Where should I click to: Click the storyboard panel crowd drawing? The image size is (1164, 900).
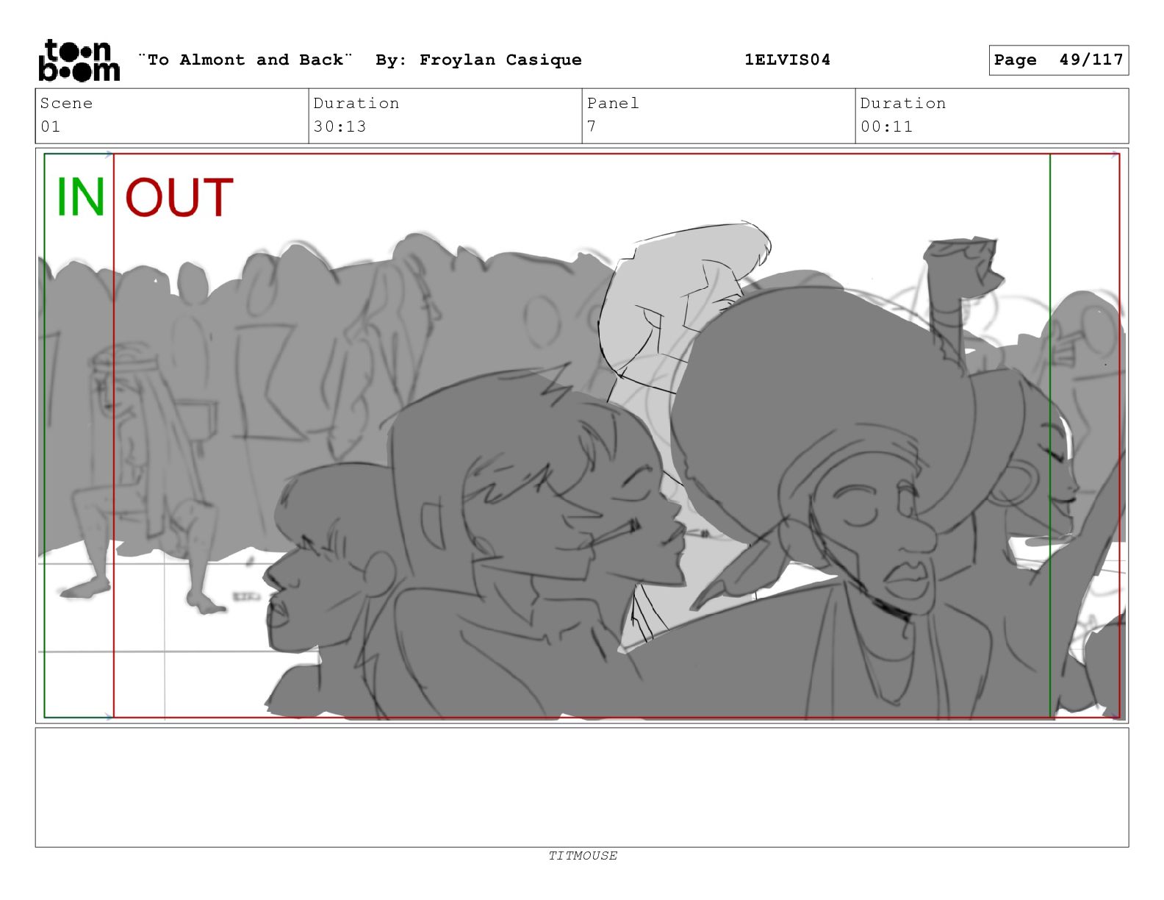pos(582,435)
